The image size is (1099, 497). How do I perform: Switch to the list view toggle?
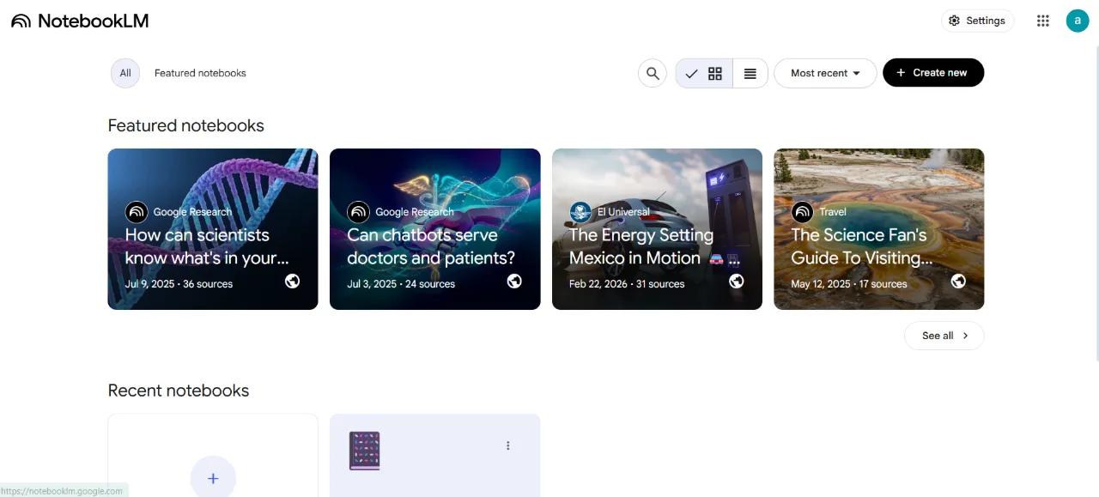(x=750, y=73)
